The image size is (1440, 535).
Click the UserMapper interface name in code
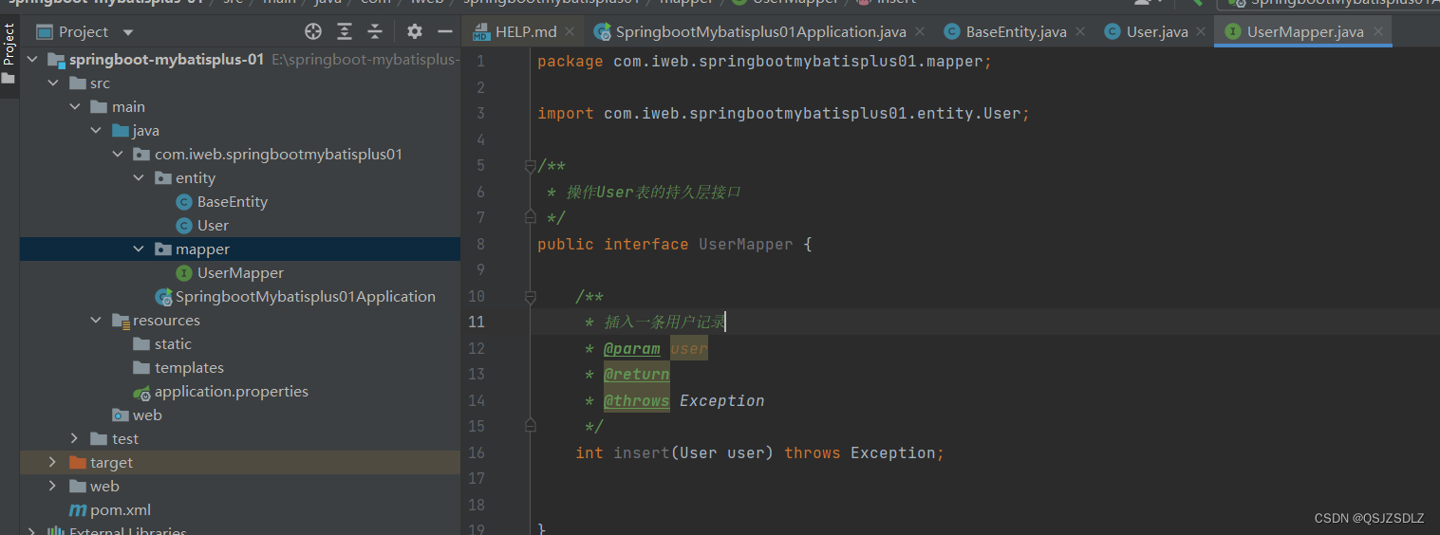(x=746, y=245)
